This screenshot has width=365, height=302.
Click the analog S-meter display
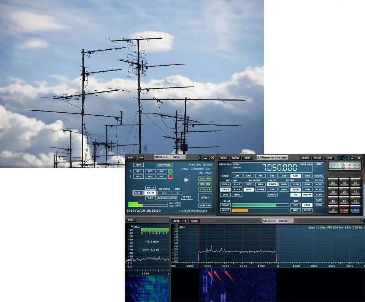tap(344, 166)
